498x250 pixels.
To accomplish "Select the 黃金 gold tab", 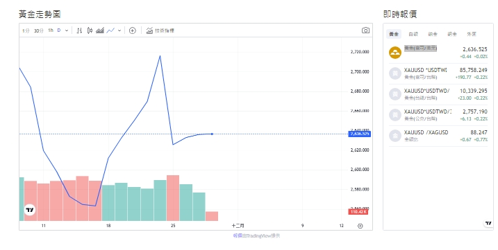I will pos(394,34).
